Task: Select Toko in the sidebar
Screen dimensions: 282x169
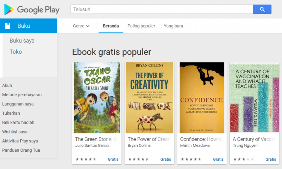Action: tap(16, 52)
